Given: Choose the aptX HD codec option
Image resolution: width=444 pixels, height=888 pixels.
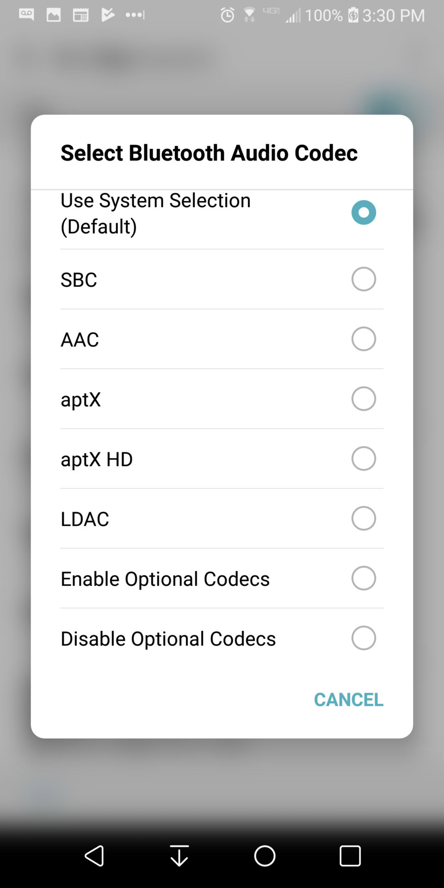Looking at the screenshot, I should pos(364,459).
